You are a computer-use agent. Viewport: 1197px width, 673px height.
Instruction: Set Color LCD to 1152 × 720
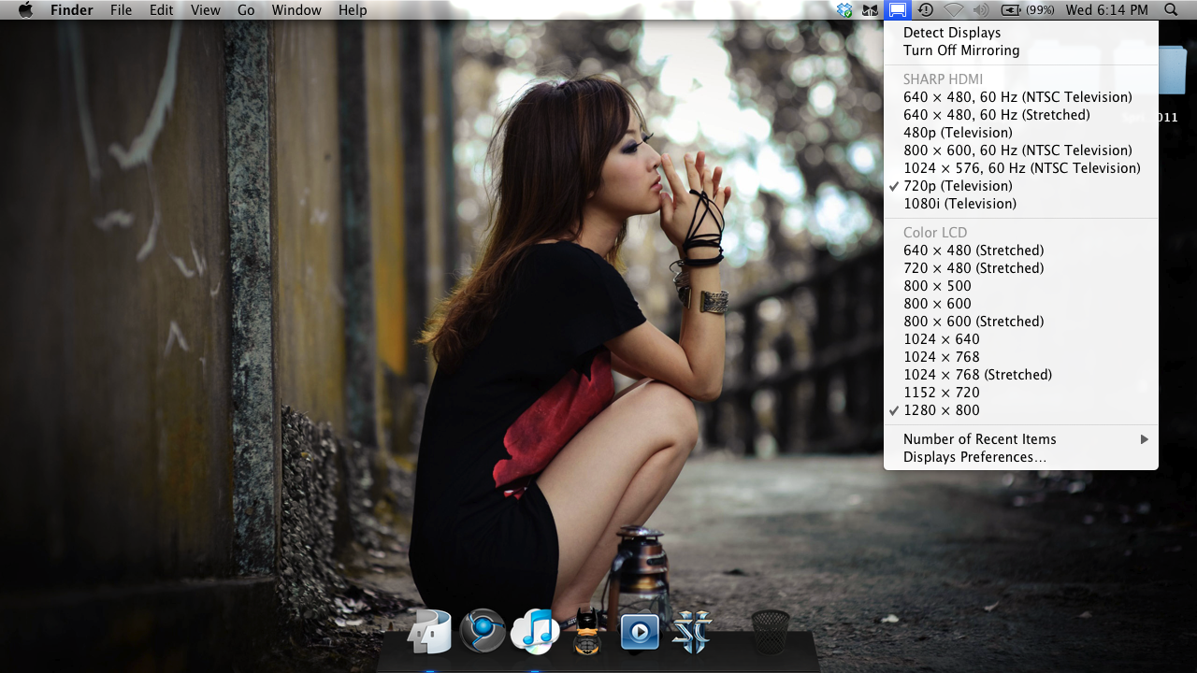[1021, 393]
